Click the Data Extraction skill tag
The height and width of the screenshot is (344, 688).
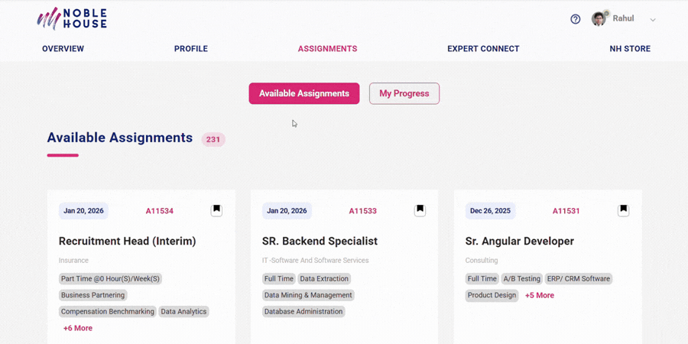(324, 279)
